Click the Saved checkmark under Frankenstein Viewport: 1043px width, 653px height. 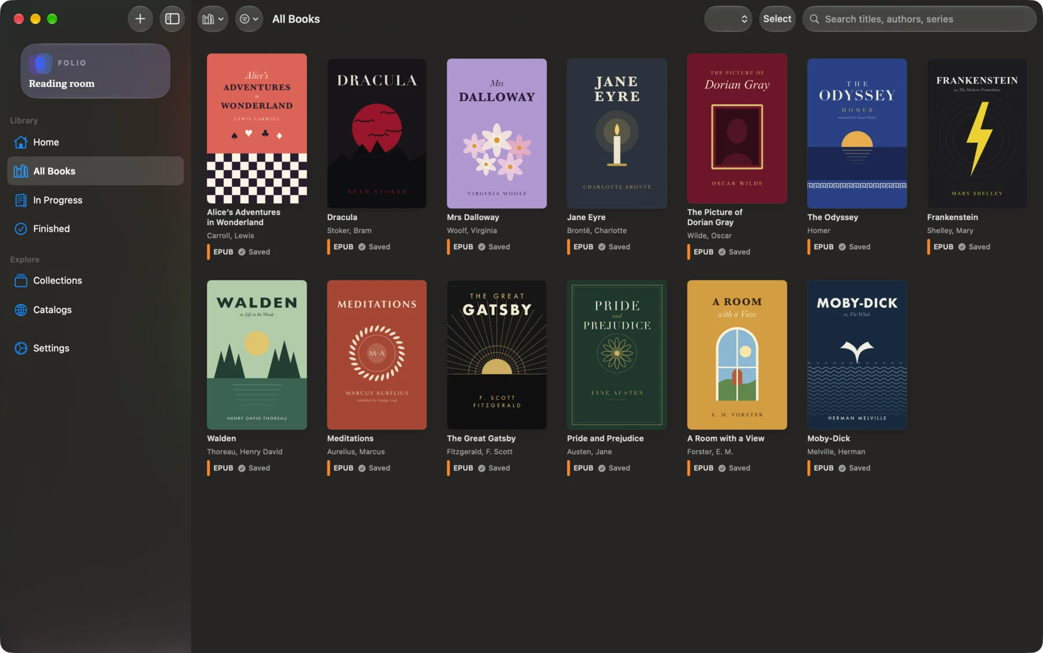pyautogui.click(x=962, y=247)
